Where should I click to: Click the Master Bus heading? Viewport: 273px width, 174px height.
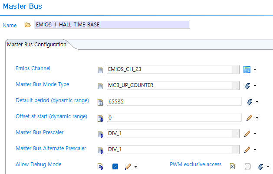tap(23, 6)
